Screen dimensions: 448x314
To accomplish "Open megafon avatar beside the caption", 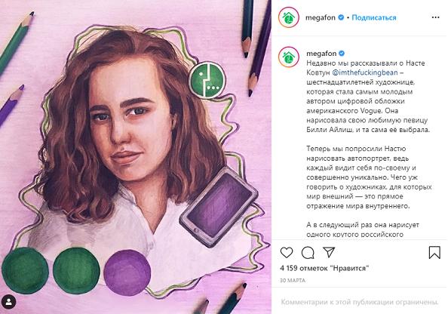I will pyautogui.click(x=289, y=57).
